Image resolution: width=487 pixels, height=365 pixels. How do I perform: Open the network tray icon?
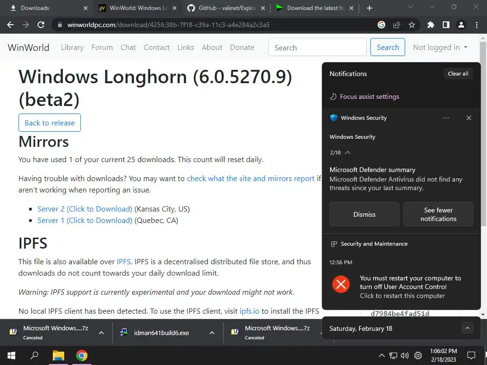pyautogui.click(x=393, y=355)
